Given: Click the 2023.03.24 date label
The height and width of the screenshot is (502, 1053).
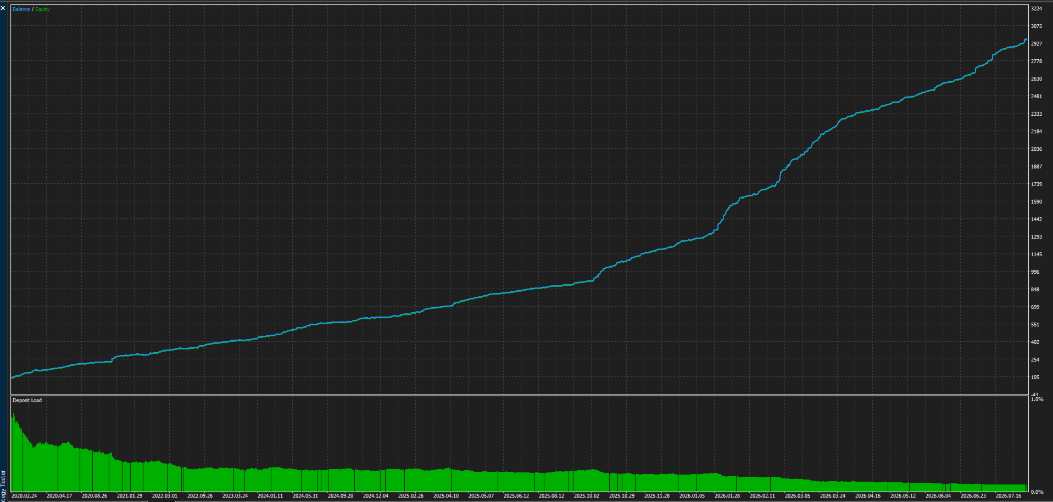Looking at the screenshot, I should 235,496.
